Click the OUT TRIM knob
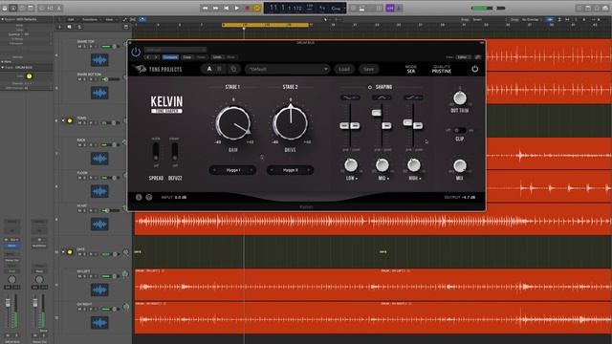 pos(460,97)
